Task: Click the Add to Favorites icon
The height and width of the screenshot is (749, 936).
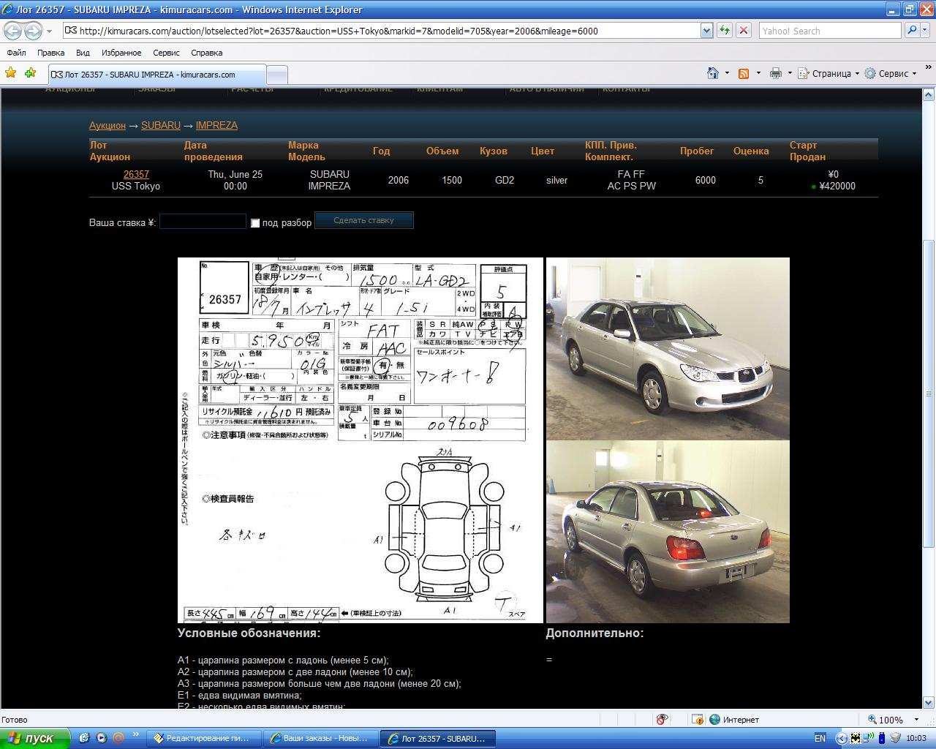Action: click(x=30, y=73)
